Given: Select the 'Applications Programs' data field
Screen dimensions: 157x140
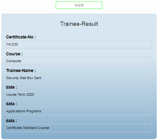Looking at the screenshot, I should pyautogui.click(x=79, y=111).
